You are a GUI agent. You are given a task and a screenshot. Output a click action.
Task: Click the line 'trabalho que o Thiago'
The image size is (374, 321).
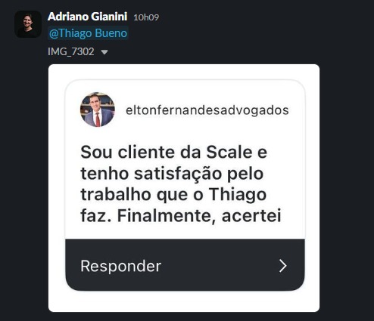(x=173, y=195)
